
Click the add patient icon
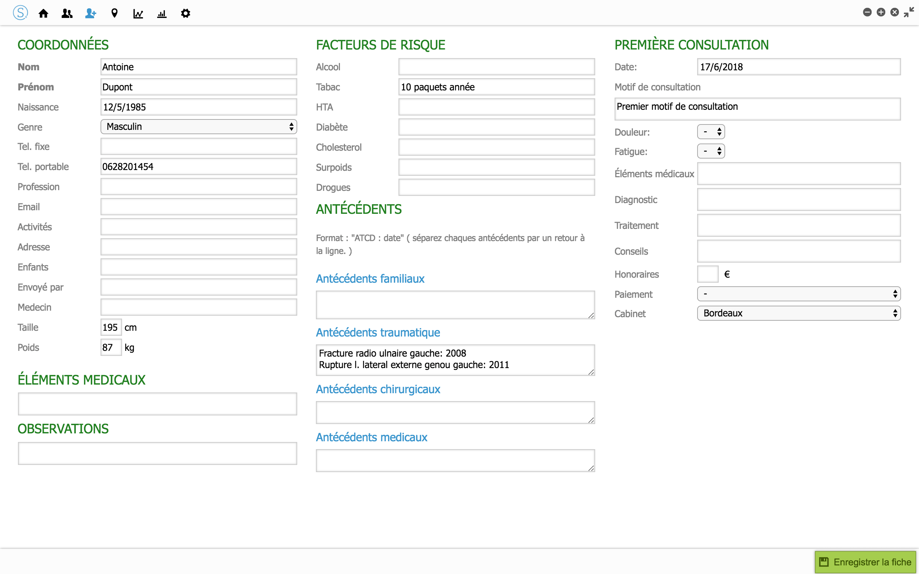[x=90, y=14]
